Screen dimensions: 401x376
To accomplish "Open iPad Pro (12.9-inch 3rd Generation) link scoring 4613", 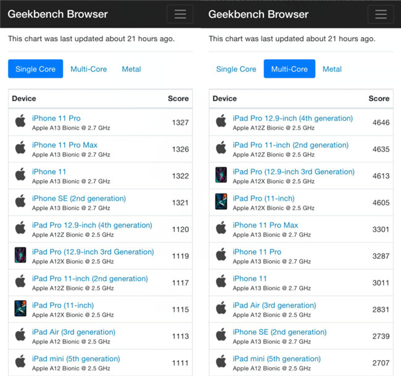I will tap(294, 171).
